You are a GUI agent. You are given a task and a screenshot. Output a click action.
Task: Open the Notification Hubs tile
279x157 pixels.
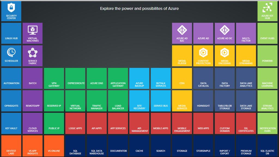pos(268,124)
